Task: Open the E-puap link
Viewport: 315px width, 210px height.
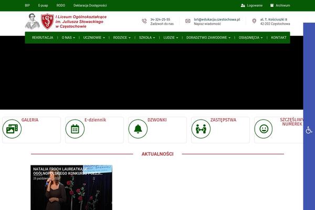Action: click(x=43, y=5)
